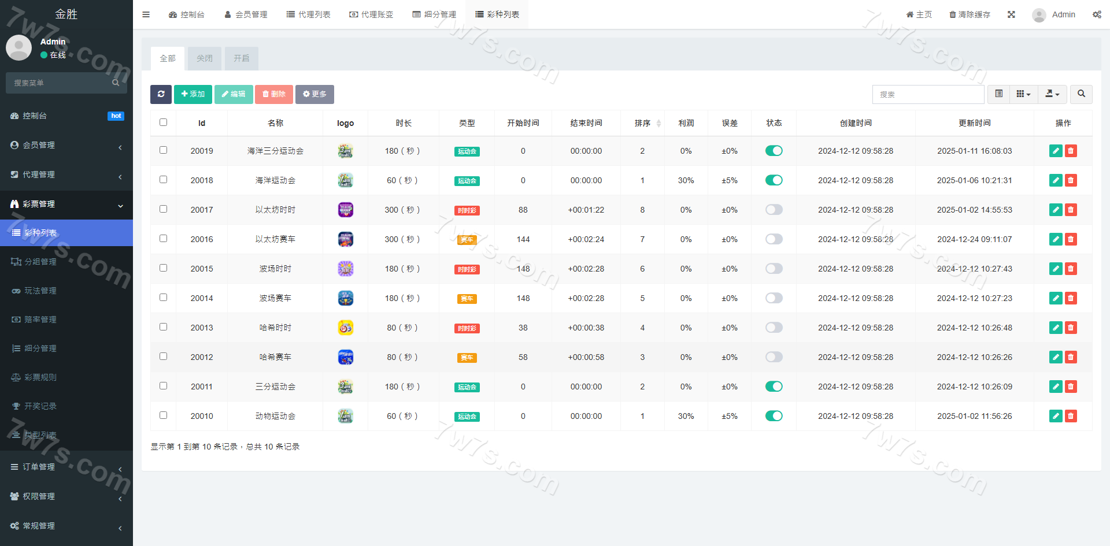Switch to the 关闭 tab
The image size is (1110, 546).
pos(205,58)
